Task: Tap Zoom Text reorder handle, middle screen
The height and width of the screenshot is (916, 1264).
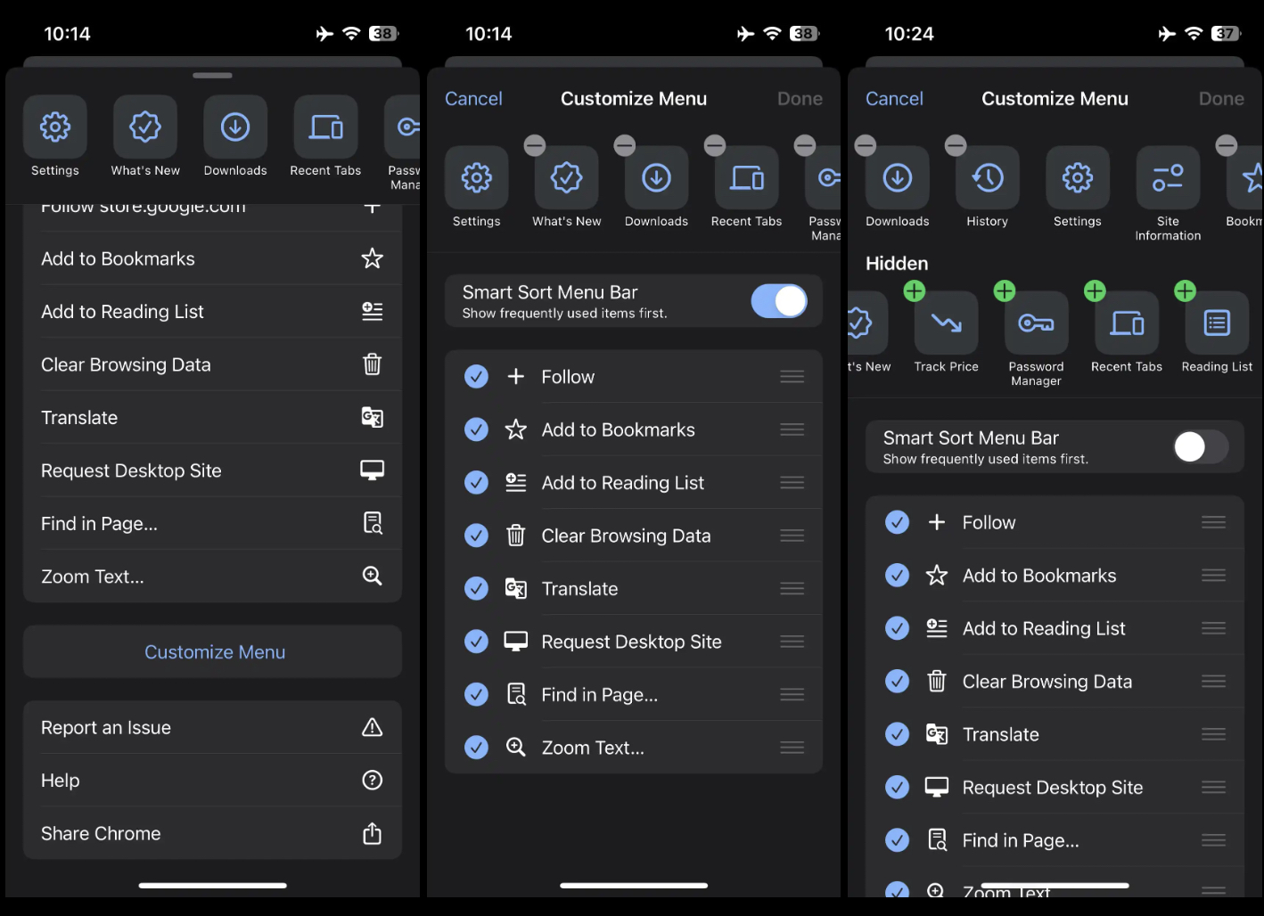Action: point(792,748)
